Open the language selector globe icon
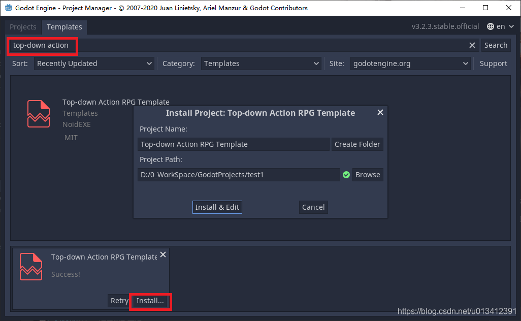 click(x=491, y=26)
